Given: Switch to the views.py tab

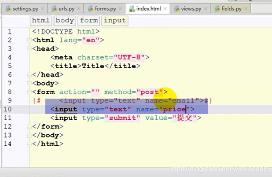Looking at the screenshot, I should [190, 9].
